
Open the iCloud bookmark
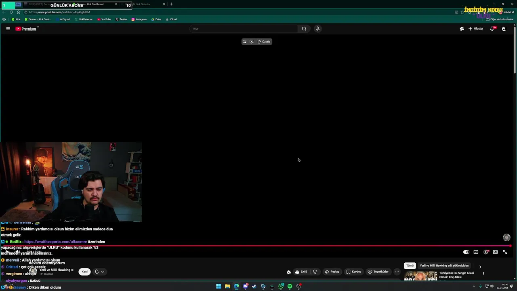point(171,19)
